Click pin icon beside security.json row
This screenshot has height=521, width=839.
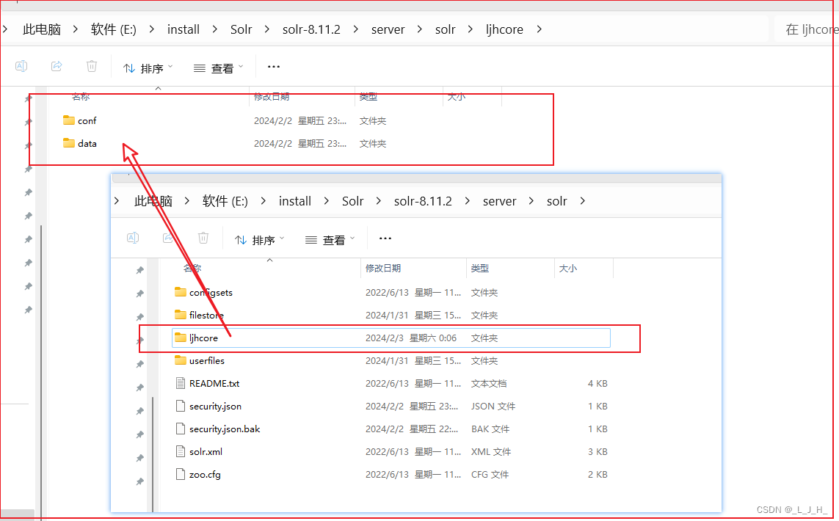[139, 411]
